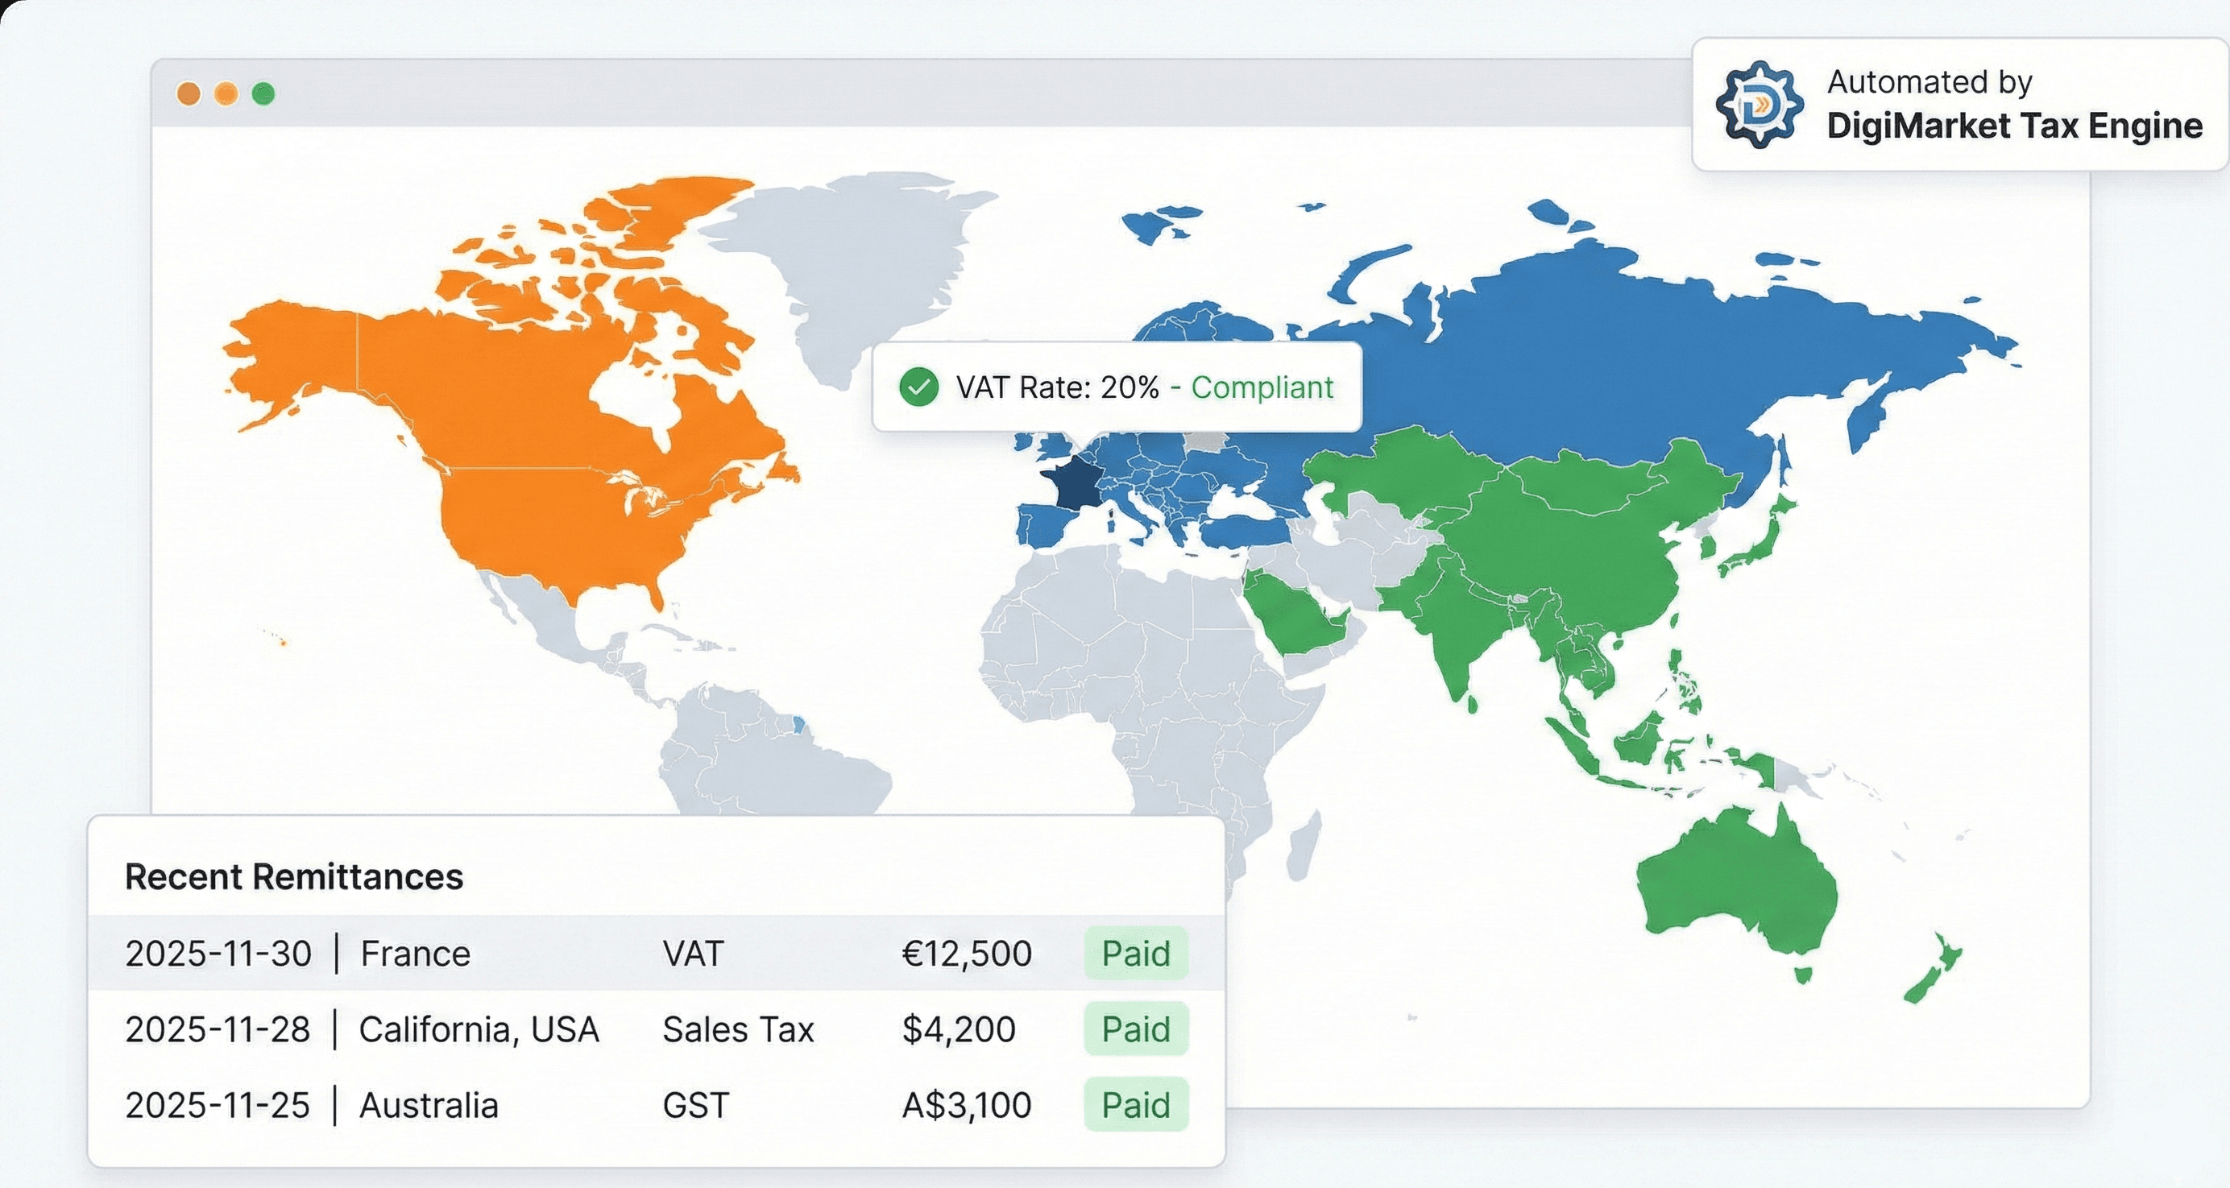Click the green compliance checkmark icon
This screenshot has height=1188, width=2230.
pyautogui.click(x=918, y=387)
